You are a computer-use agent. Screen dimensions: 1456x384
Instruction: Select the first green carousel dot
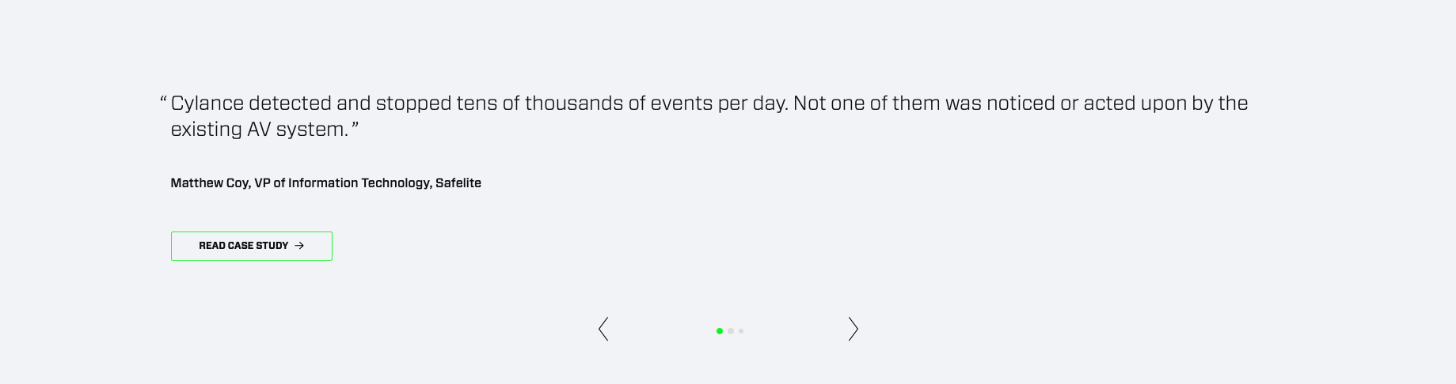coord(720,331)
